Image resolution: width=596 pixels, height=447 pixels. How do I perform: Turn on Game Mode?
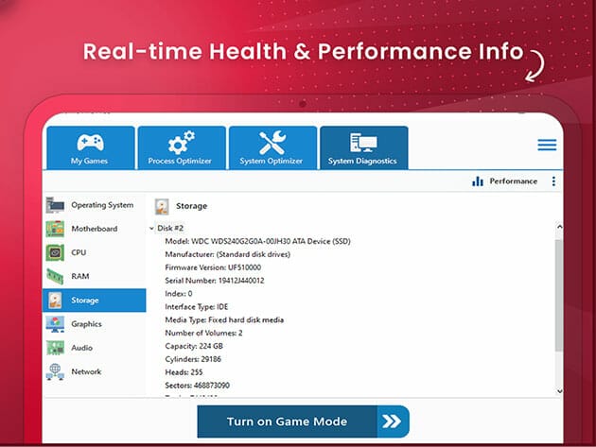point(287,421)
